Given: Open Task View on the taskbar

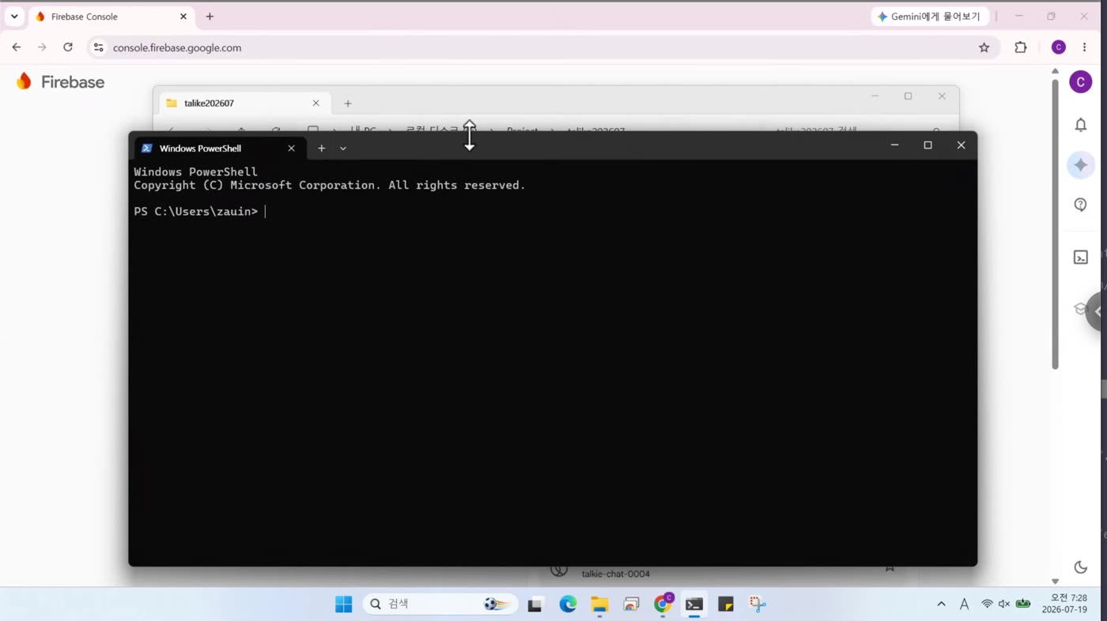Looking at the screenshot, I should [535, 604].
